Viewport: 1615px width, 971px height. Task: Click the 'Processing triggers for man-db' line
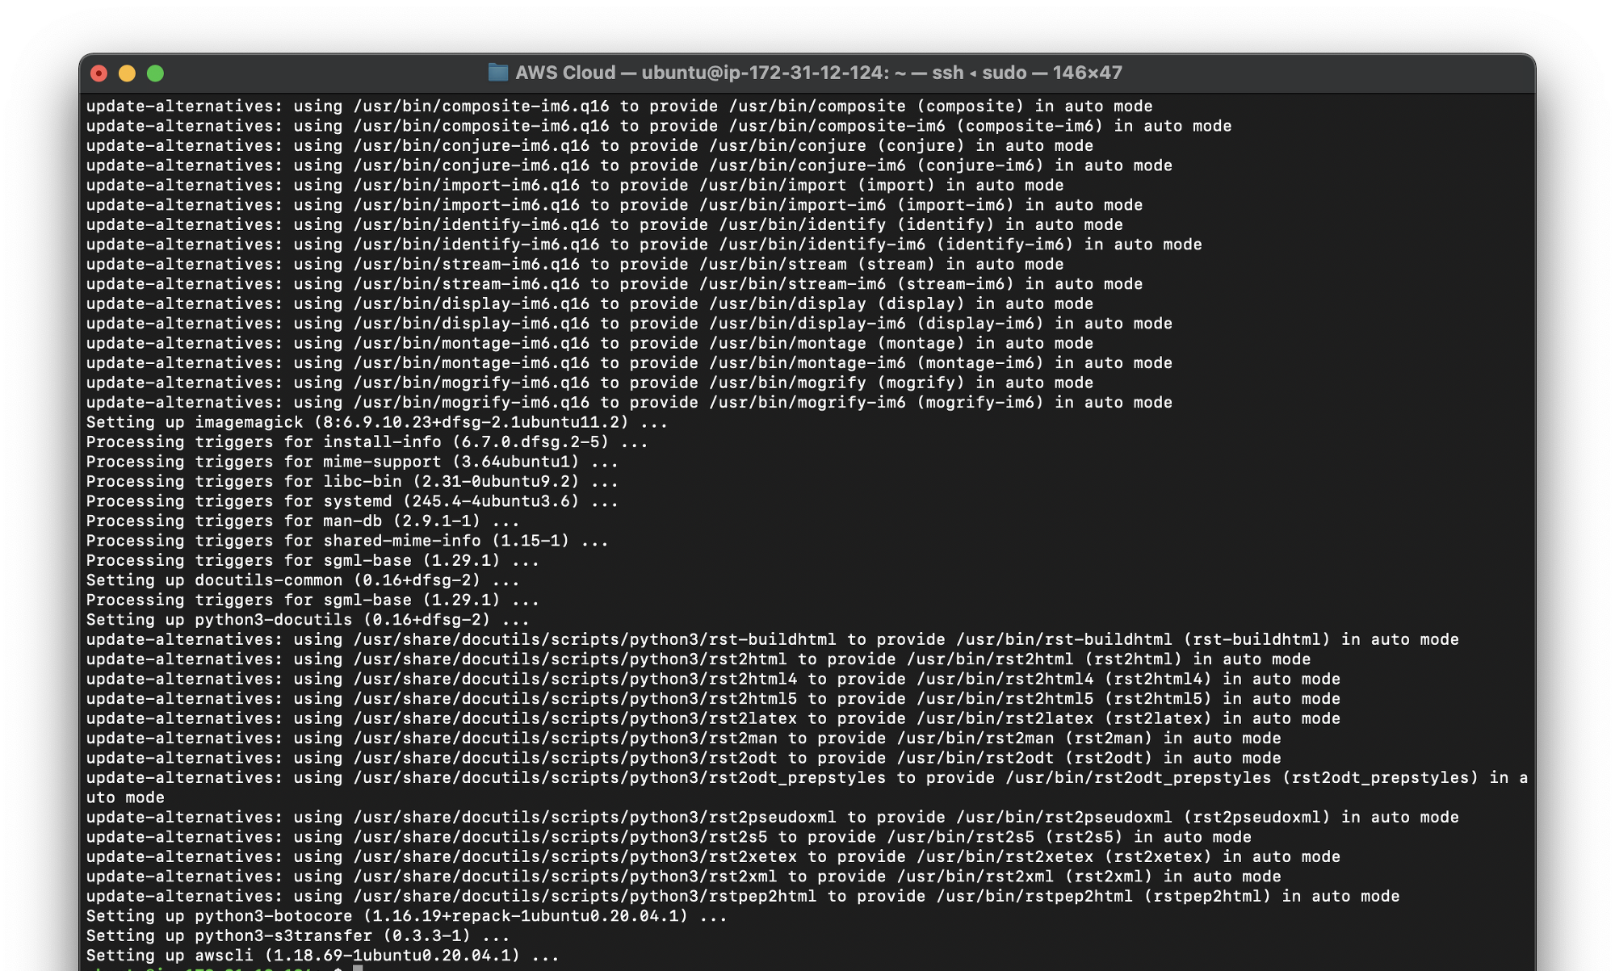pos(302,521)
